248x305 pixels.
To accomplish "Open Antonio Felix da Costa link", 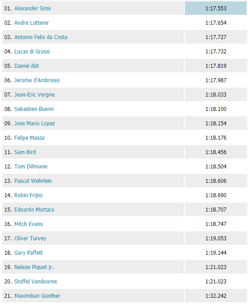I will [x=41, y=37].
